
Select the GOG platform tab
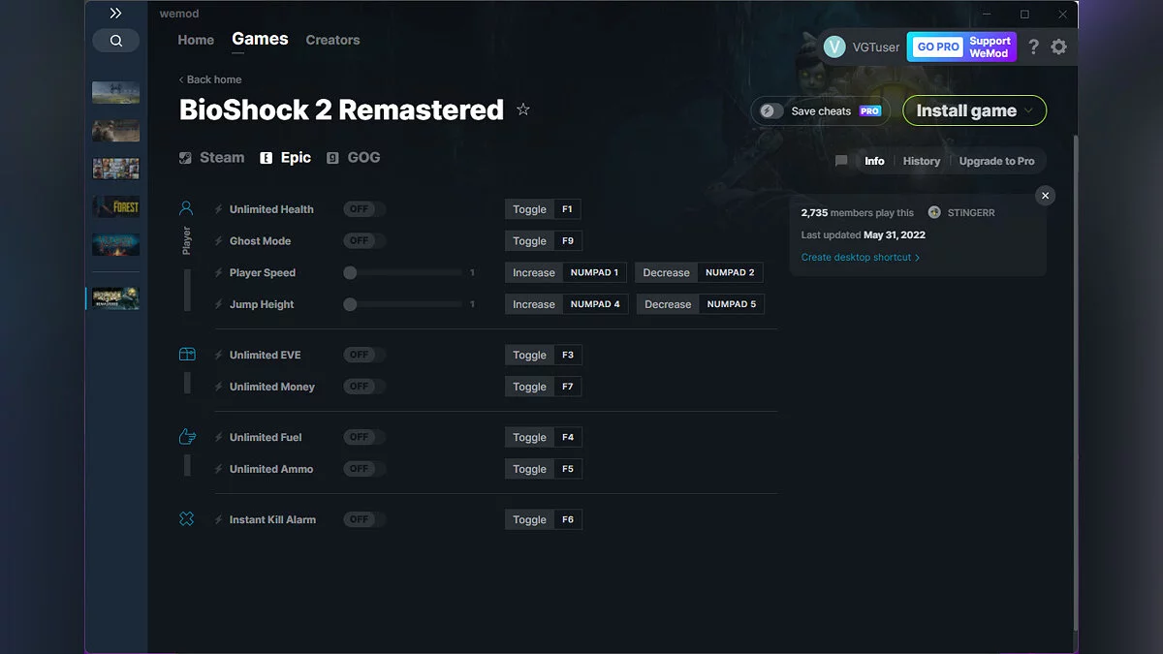354,157
